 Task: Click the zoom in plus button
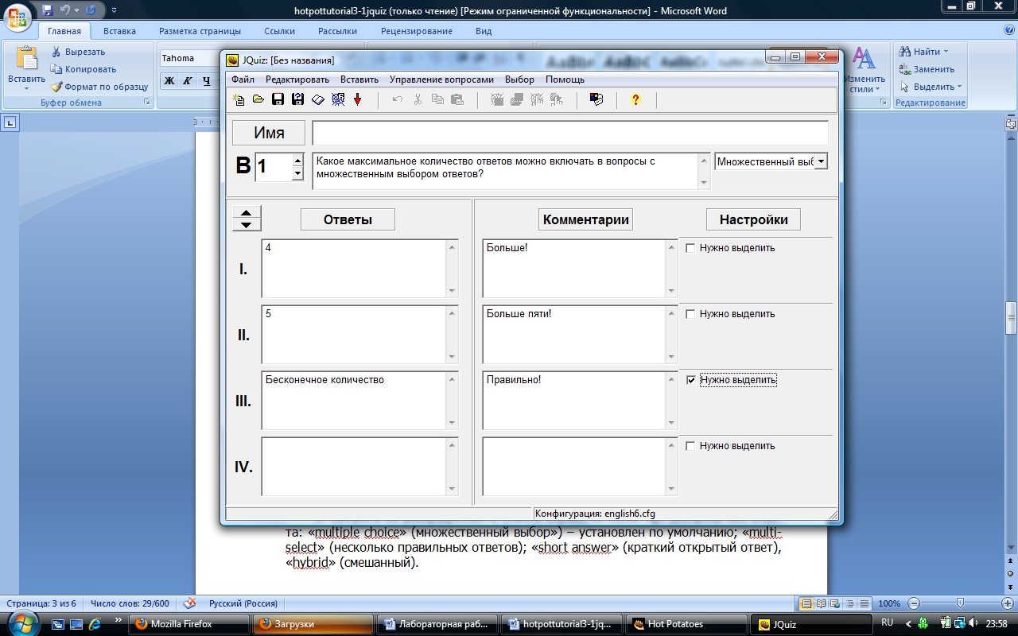1006,603
